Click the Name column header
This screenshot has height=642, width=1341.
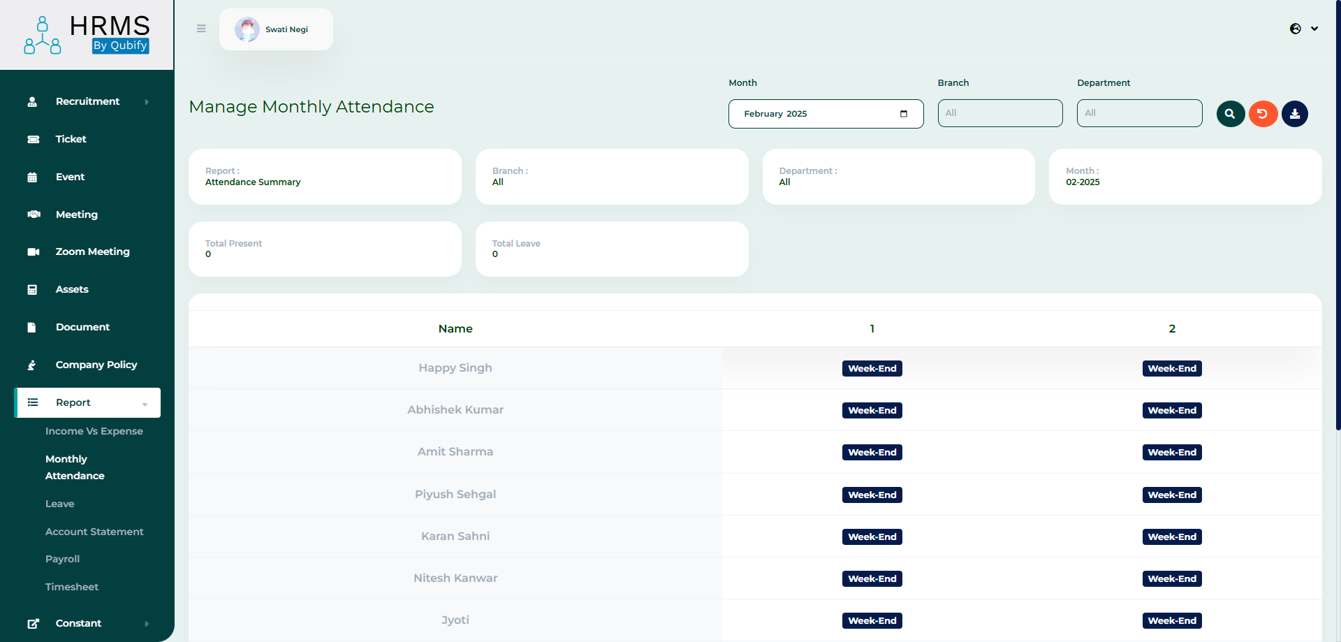tap(455, 328)
